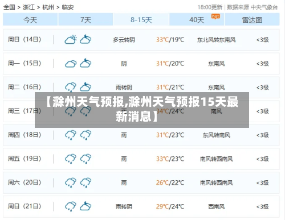
Task: Click the partly sunny day icon for 周日 (14日)
Action: [x=71, y=39]
